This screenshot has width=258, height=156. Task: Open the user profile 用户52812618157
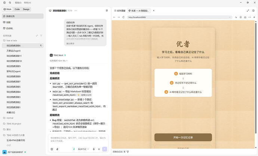coord(15,152)
